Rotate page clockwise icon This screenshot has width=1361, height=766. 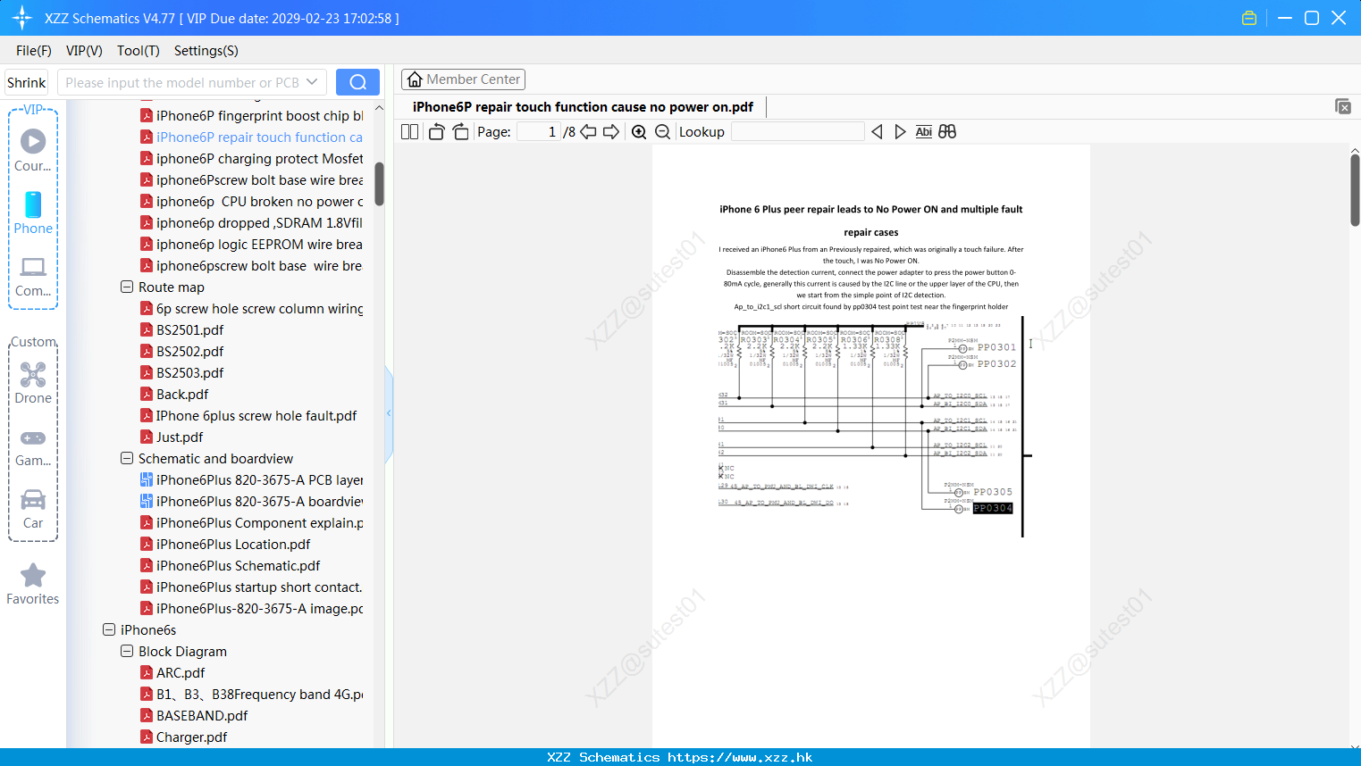click(x=460, y=131)
